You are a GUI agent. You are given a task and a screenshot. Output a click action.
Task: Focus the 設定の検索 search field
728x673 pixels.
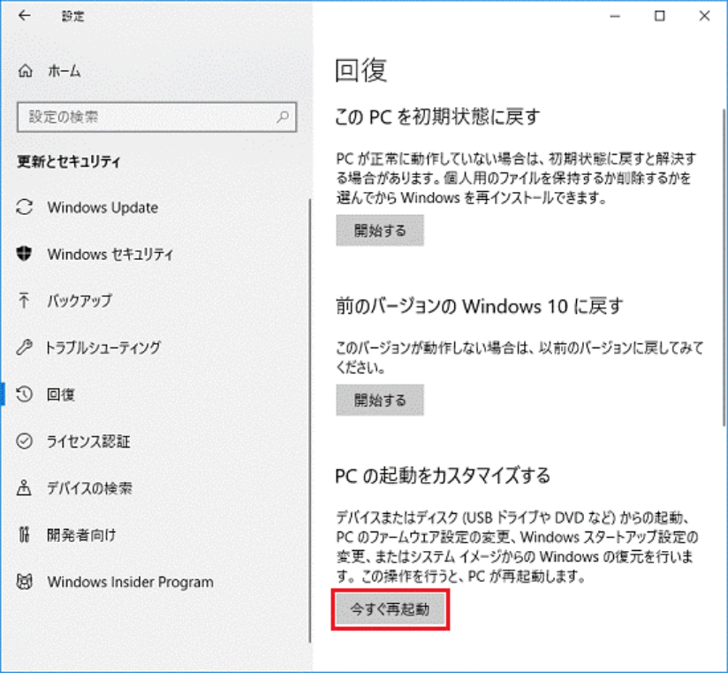pos(157,117)
